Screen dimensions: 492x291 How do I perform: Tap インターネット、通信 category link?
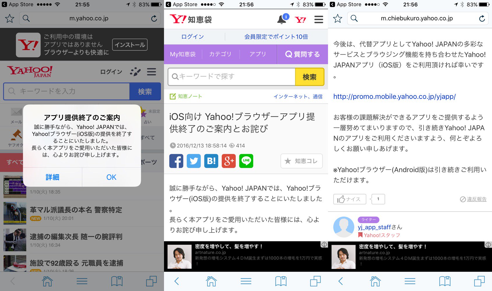(298, 96)
